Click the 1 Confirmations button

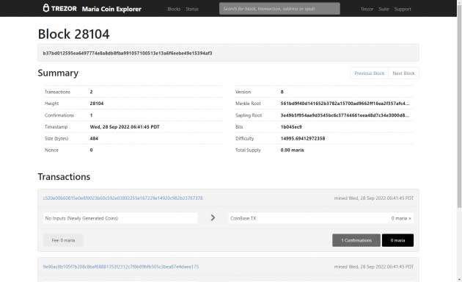(x=356, y=240)
